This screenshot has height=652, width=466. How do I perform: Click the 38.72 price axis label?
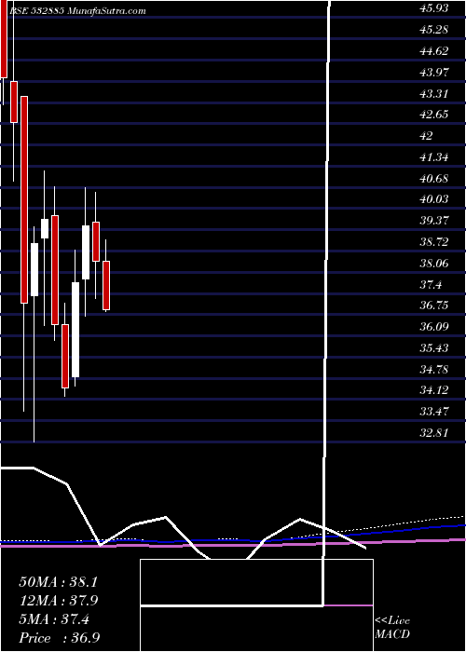click(434, 241)
